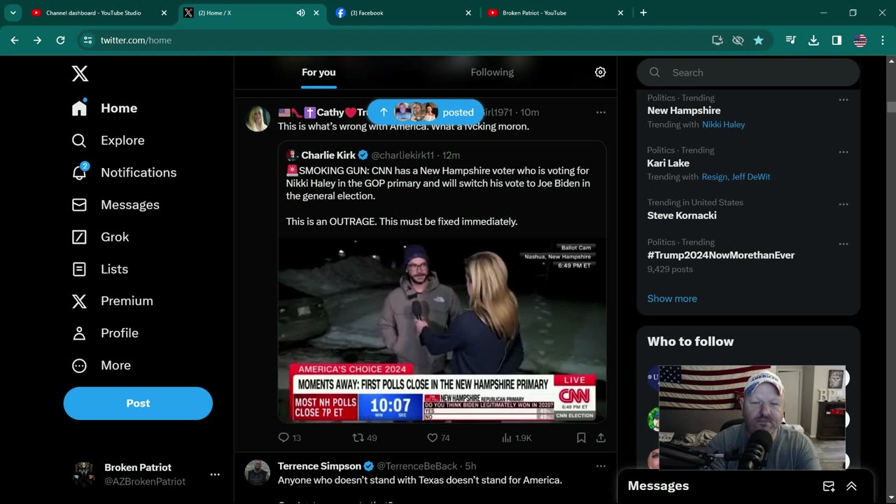Viewport: 896px width, 504px height.
Task: View analytics showing 1.9K views
Action: (517, 437)
